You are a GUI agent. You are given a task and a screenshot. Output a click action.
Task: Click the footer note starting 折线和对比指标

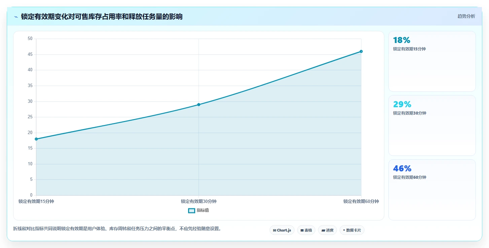point(117,229)
